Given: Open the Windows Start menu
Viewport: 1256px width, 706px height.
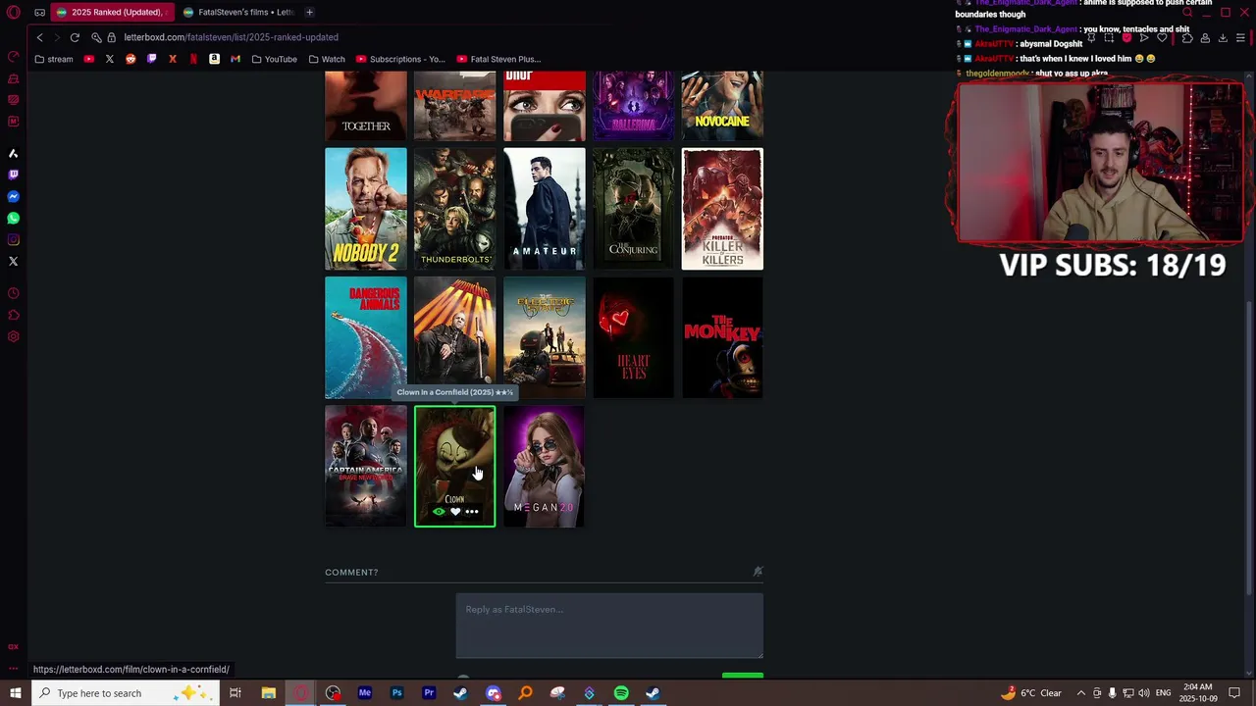Looking at the screenshot, I should [14, 693].
